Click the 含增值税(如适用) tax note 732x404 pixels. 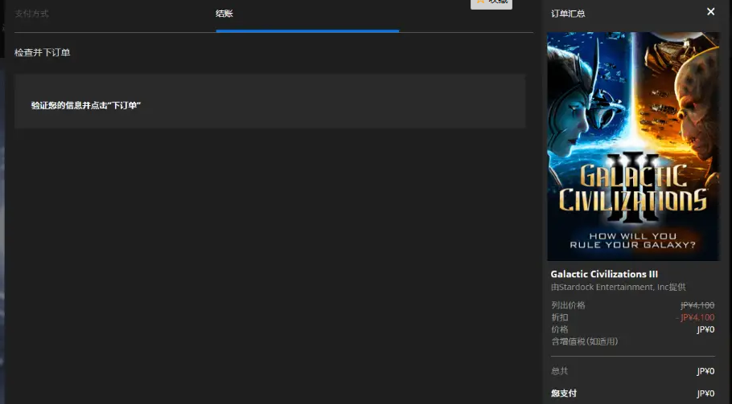click(584, 341)
